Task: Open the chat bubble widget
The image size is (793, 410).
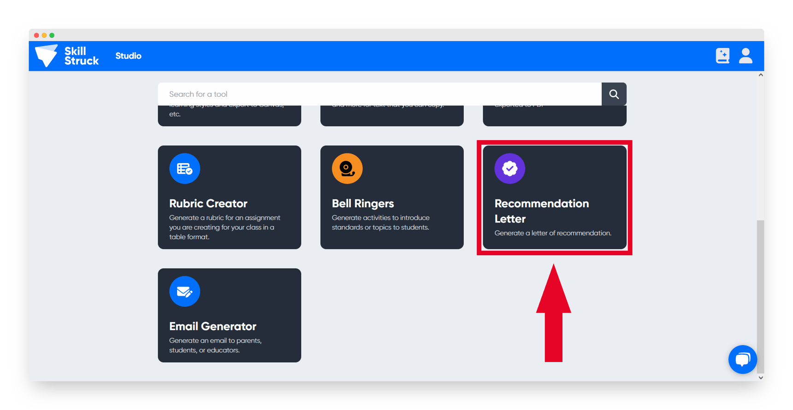Action: [742, 359]
